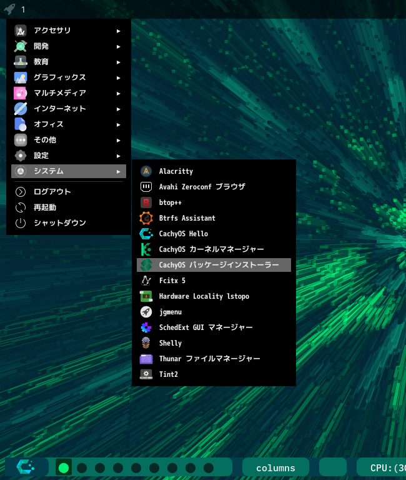Click the インターネット globe icon
This screenshot has height=480, width=406.
coord(21,109)
